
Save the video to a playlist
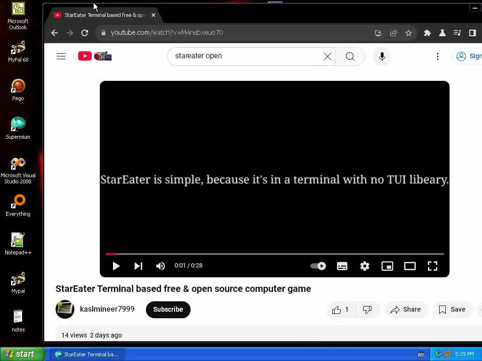tap(452, 310)
